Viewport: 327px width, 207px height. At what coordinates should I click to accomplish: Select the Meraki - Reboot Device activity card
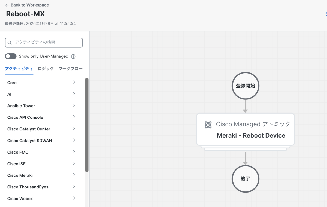click(246, 129)
